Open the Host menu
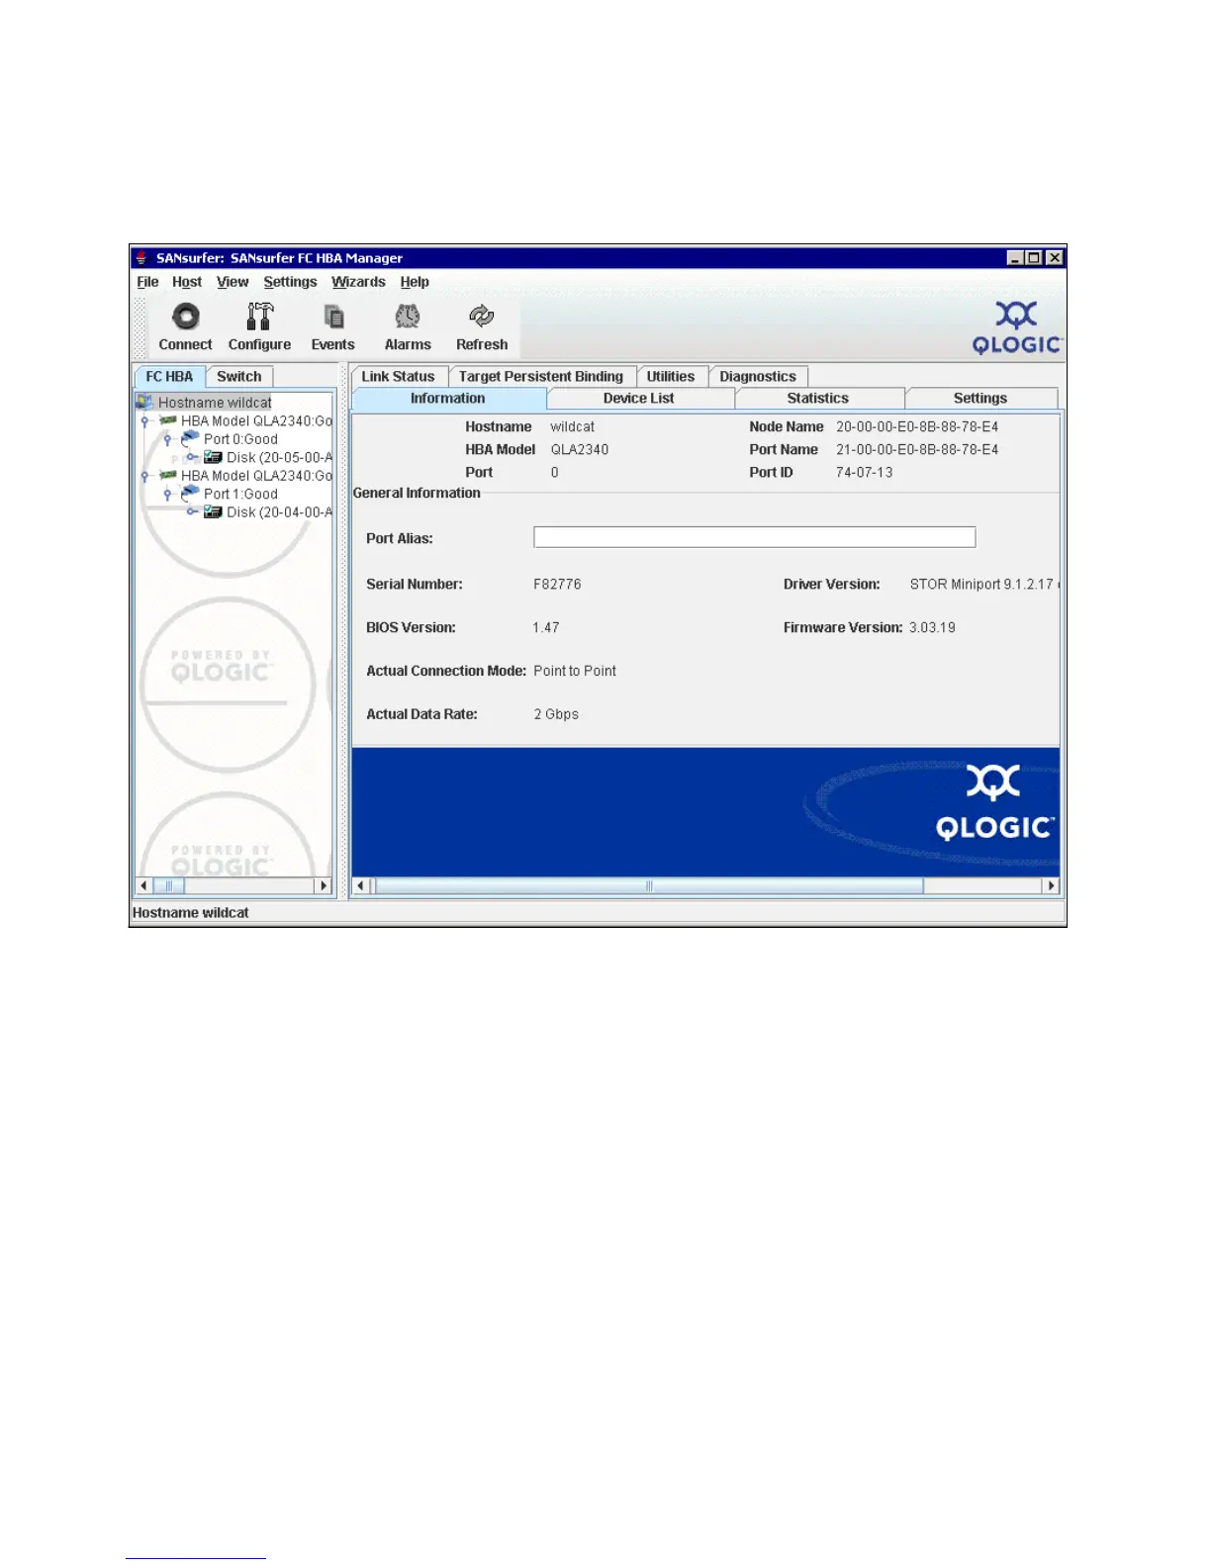The height and width of the screenshot is (1567, 1211). pyautogui.click(x=187, y=282)
